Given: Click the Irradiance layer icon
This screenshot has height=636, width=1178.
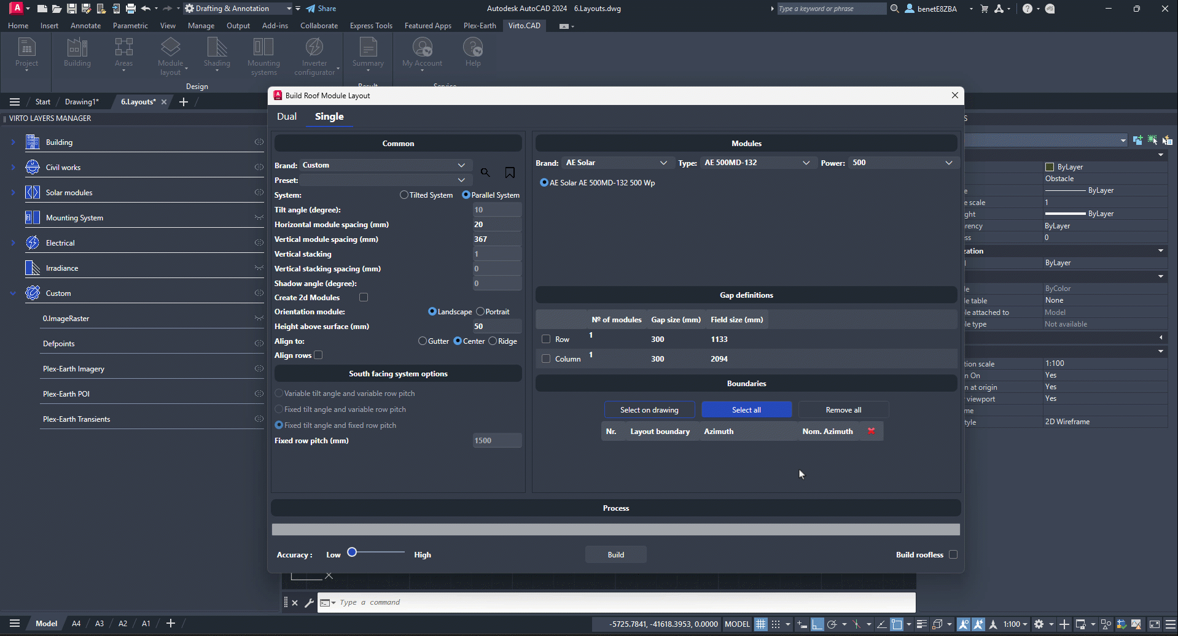Looking at the screenshot, I should click(33, 268).
